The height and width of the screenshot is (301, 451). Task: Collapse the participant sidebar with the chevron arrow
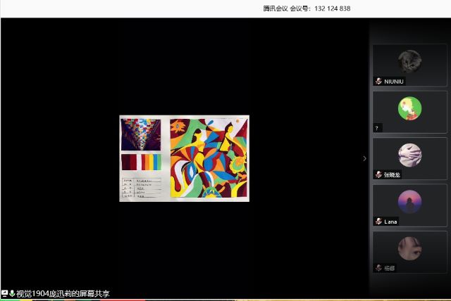(x=364, y=158)
